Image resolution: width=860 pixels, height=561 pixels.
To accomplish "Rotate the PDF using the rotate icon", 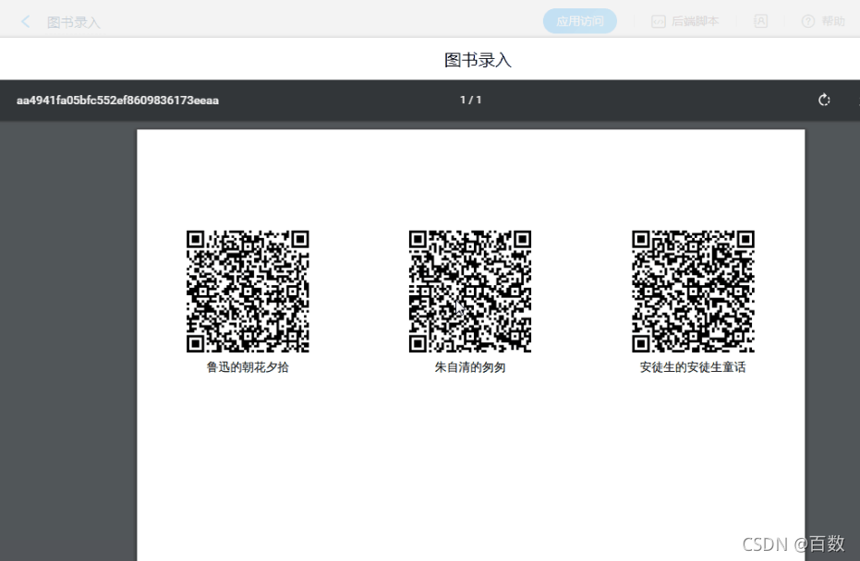I will click(824, 101).
